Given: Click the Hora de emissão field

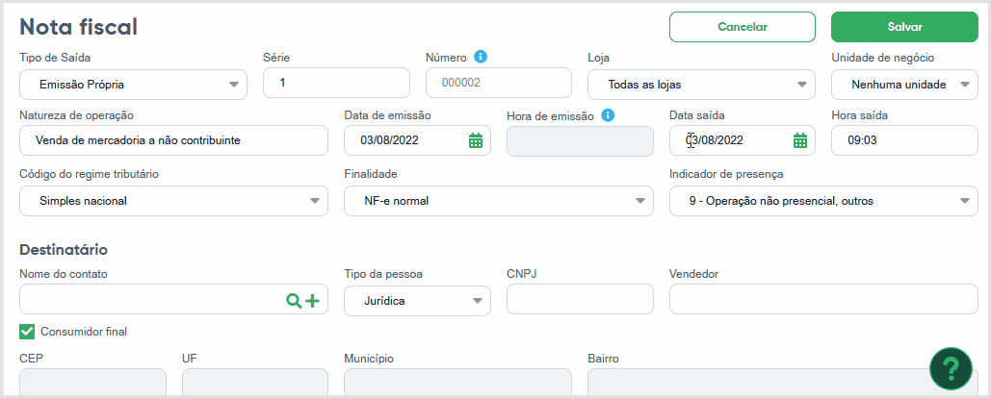Looking at the screenshot, I should [580, 140].
